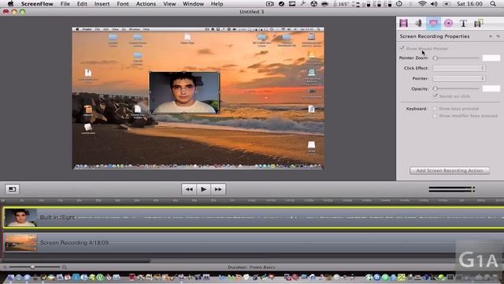
Task: Click the volume icon in menu bar
Action: tap(434, 4)
